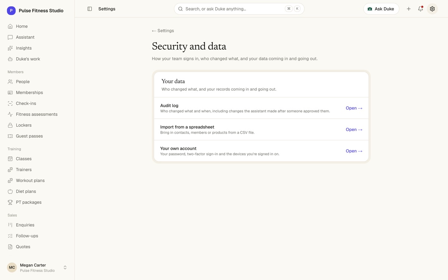Click the PT packages trophy icon
Viewport: 448px width, 280px height.
pos(10,202)
